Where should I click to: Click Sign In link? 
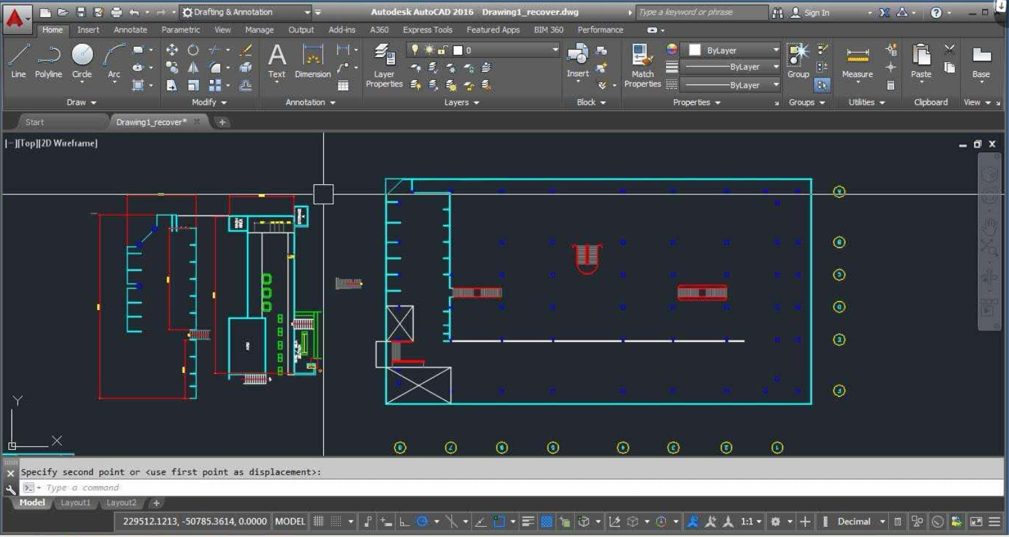816,13
